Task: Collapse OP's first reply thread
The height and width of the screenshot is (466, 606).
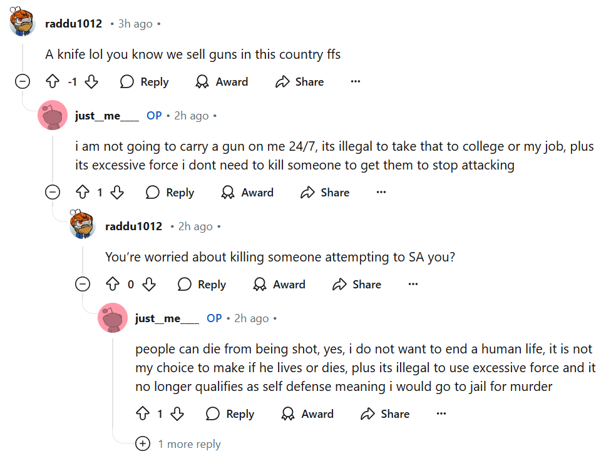Action: (x=53, y=193)
